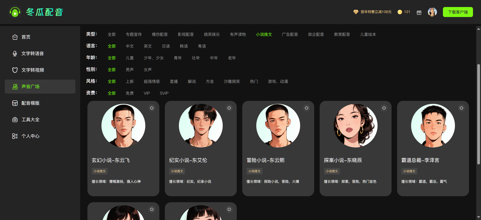481x220 pixels.
Task: Click the 声音广场 people icon
Action: coord(15,87)
